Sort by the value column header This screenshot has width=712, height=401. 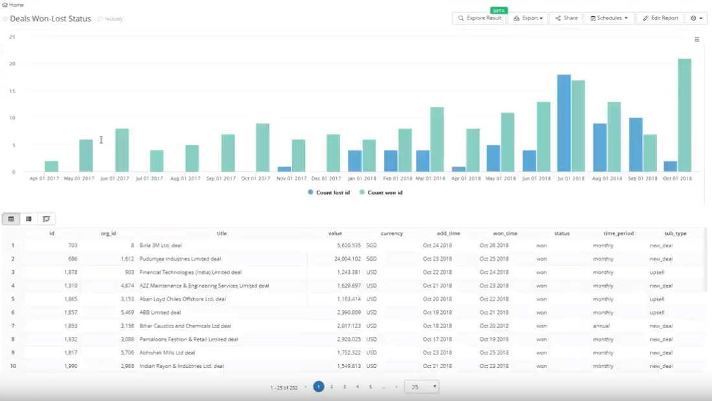click(x=335, y=233)
